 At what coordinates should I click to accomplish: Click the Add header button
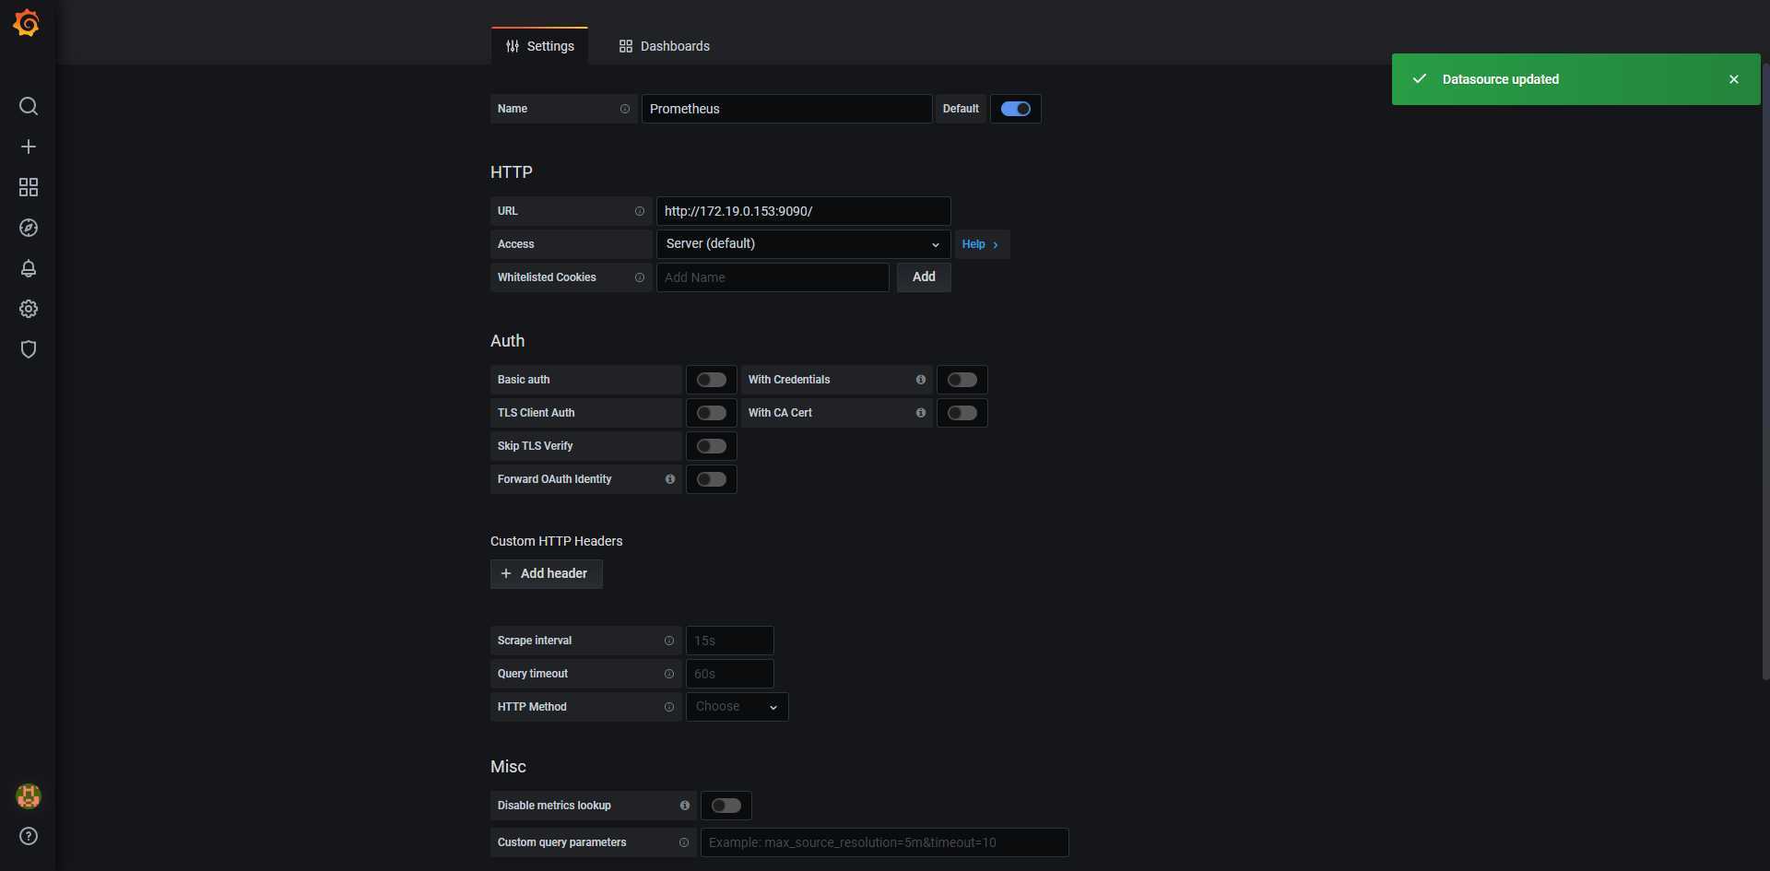click(x=546, y=574)
